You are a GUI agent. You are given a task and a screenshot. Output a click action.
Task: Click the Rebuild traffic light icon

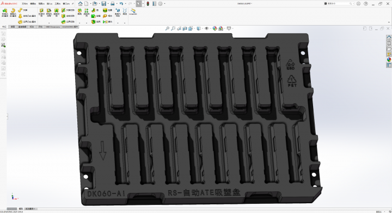click(x=148, y=4)
